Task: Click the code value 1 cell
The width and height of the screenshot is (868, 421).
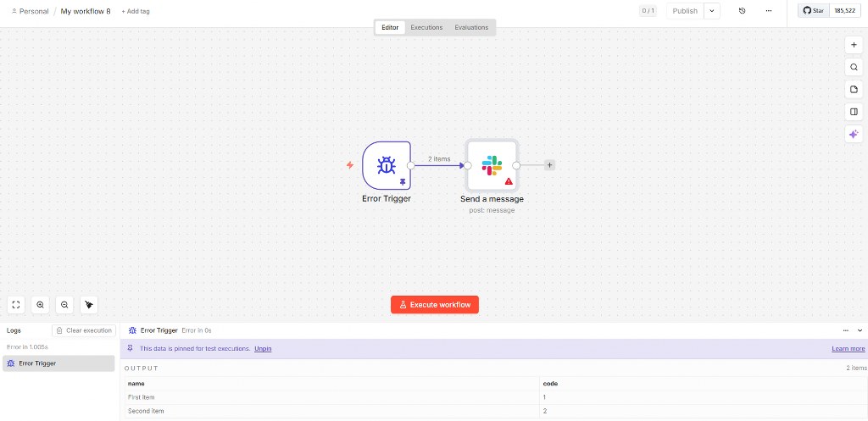Action: tap(703, 397)
